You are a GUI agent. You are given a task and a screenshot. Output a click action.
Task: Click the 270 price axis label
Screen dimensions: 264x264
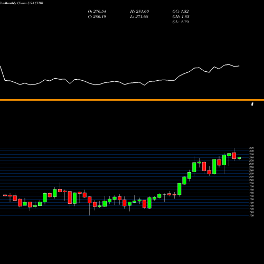pyautogui.click(x=252, y=161)
